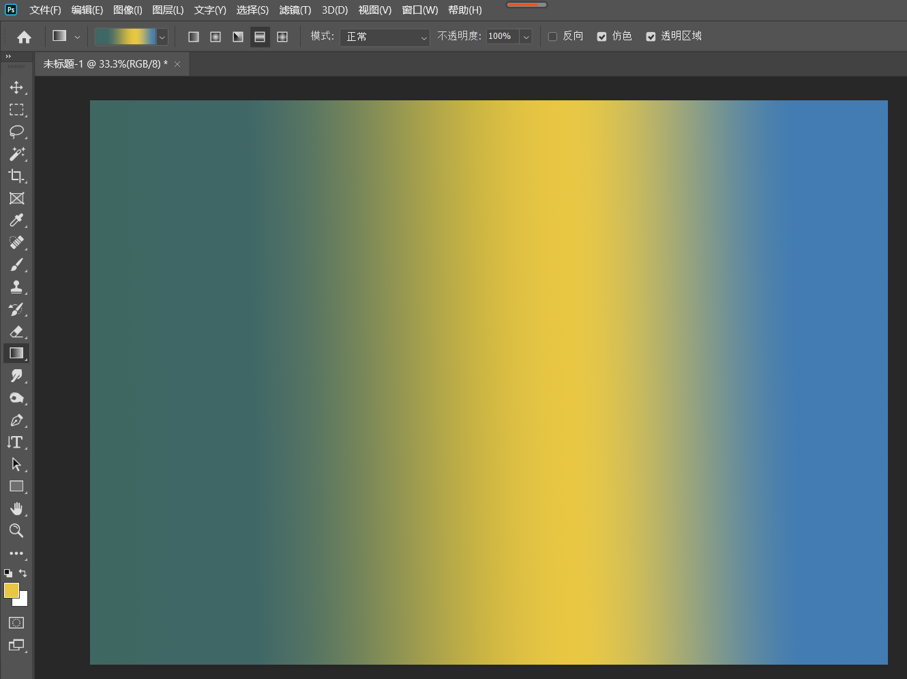
Task: Select the Clone Stamp tool
Action: pos(16,287)
